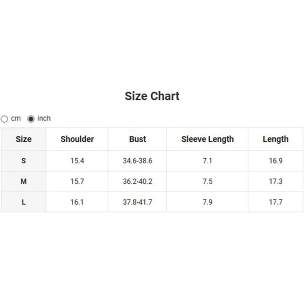Click the 37.8-41.7 bust value

[137, 202]
